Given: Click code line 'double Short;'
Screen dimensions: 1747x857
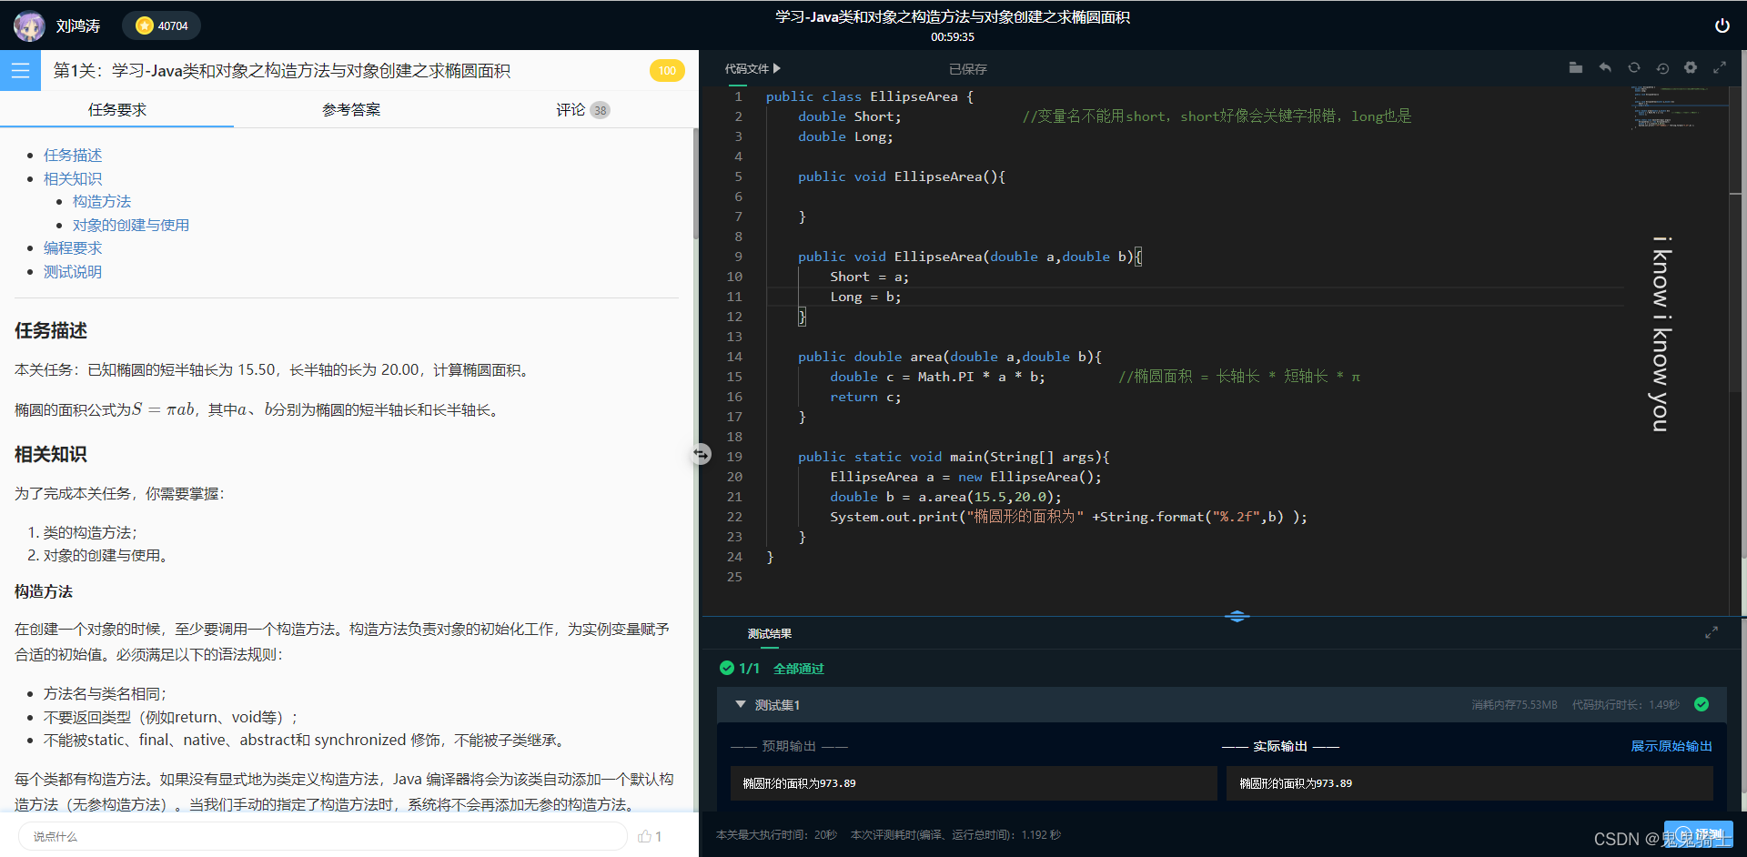Looking at the screenshot, I should point(849,116).
